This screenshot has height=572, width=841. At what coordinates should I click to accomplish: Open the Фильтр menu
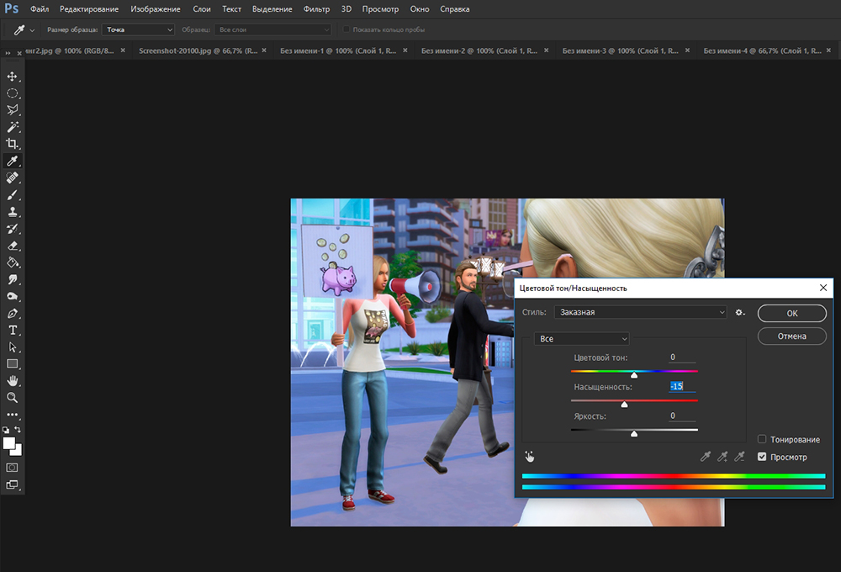point(317,8)
